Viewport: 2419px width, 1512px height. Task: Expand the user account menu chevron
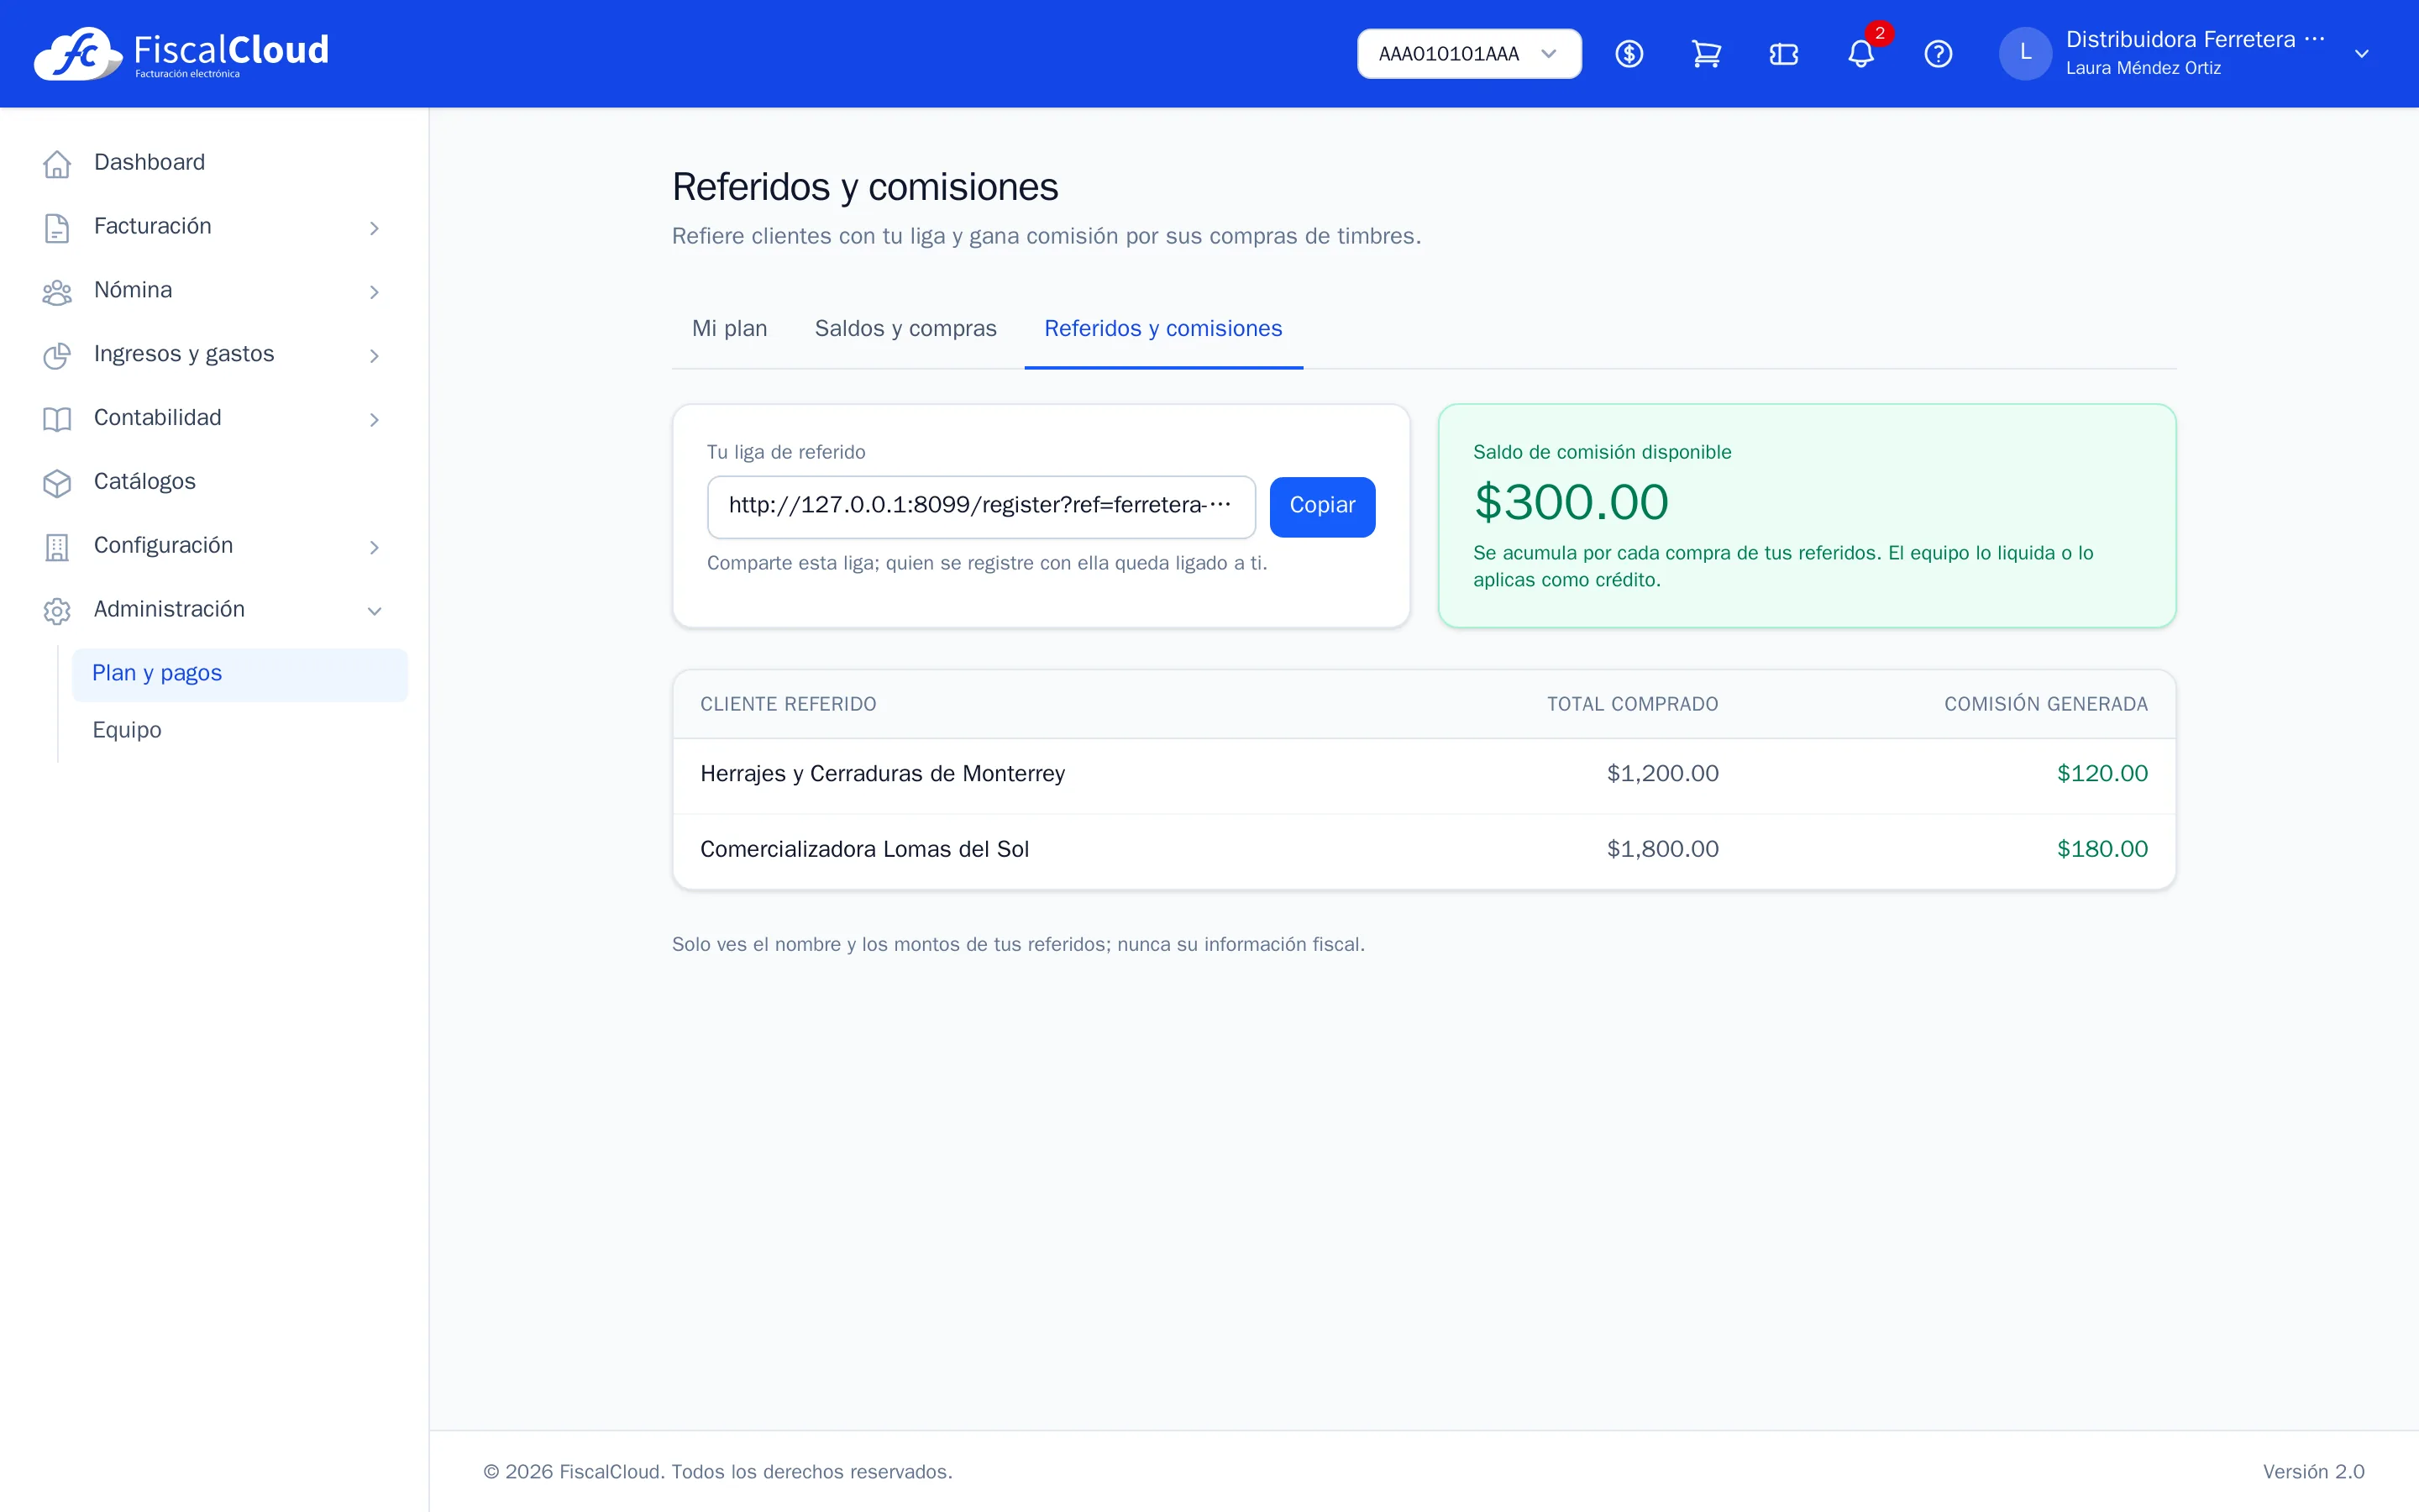click(2361, 54)
